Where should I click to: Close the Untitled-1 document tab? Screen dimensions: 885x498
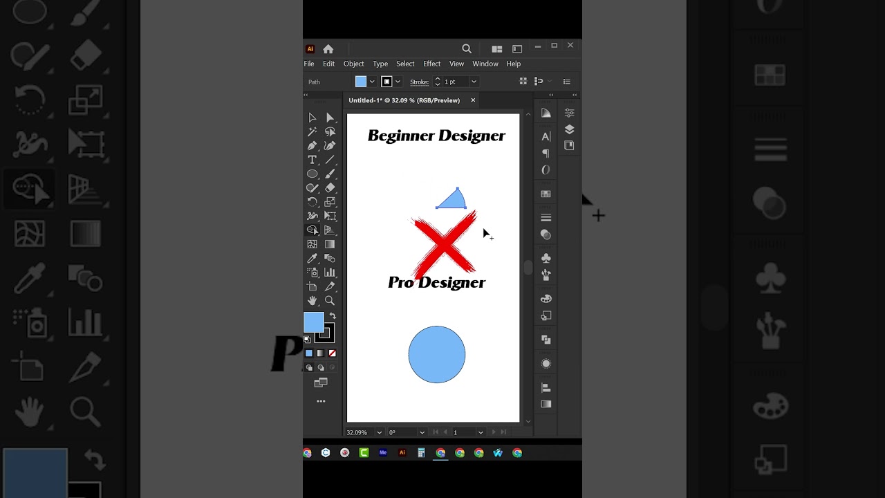(x=473, y=100)
